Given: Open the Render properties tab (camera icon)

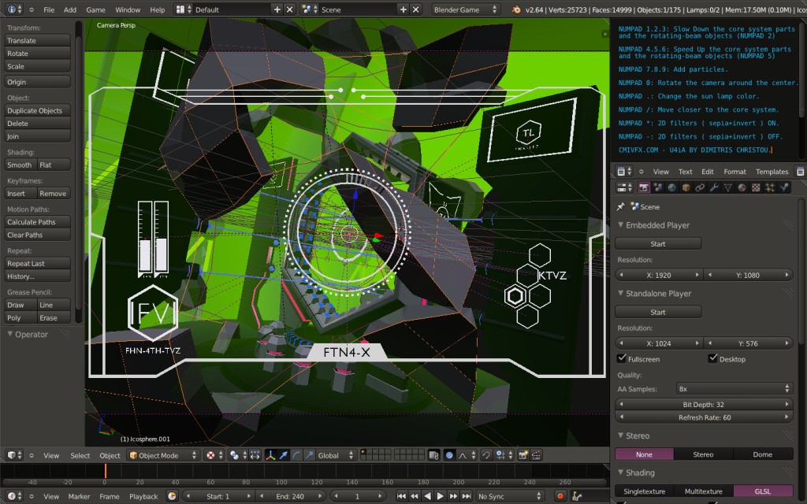Looking at the screenshot, I should 644,187.
